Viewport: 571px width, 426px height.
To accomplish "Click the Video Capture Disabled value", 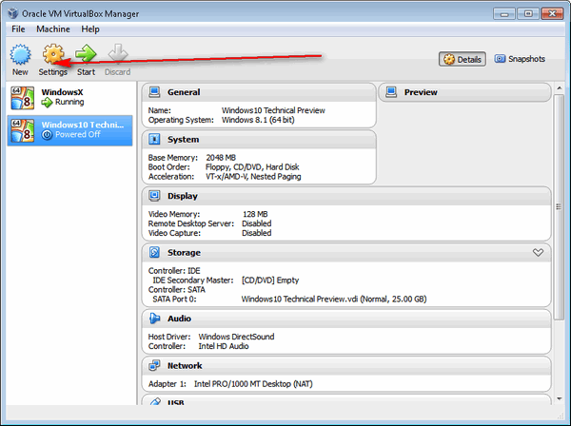I will 256,233.
